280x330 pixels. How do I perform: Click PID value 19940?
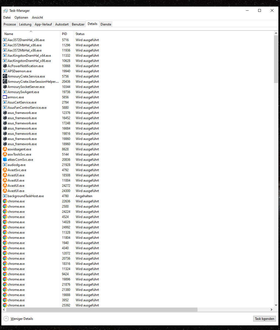[x=66, y=71]
